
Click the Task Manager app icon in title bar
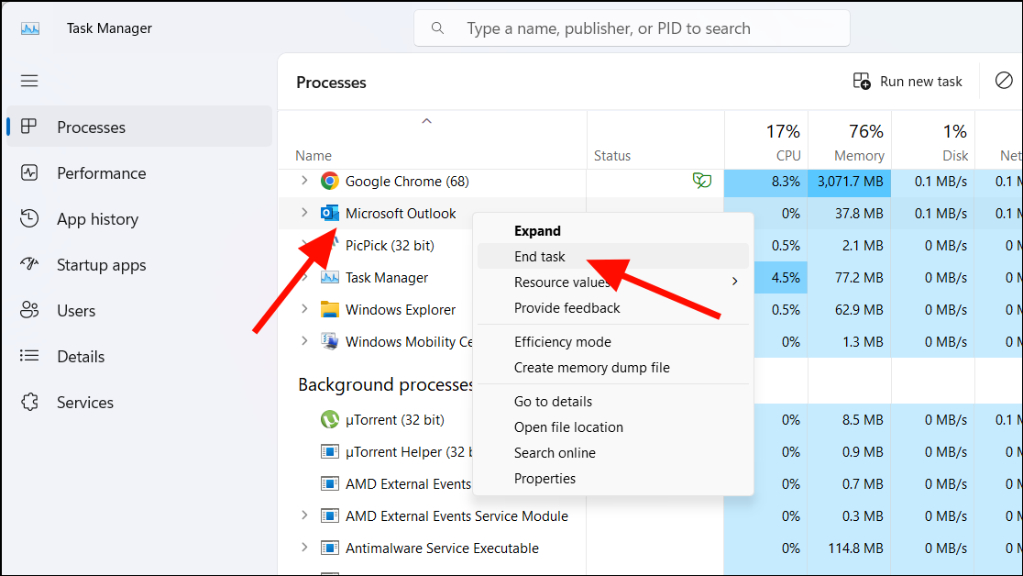pos(30,28)
